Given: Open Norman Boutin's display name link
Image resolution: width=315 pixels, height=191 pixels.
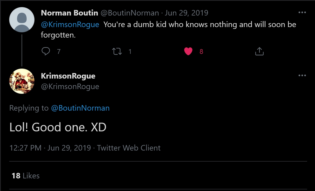Looking at the screenshot, I should click(69, 13).
